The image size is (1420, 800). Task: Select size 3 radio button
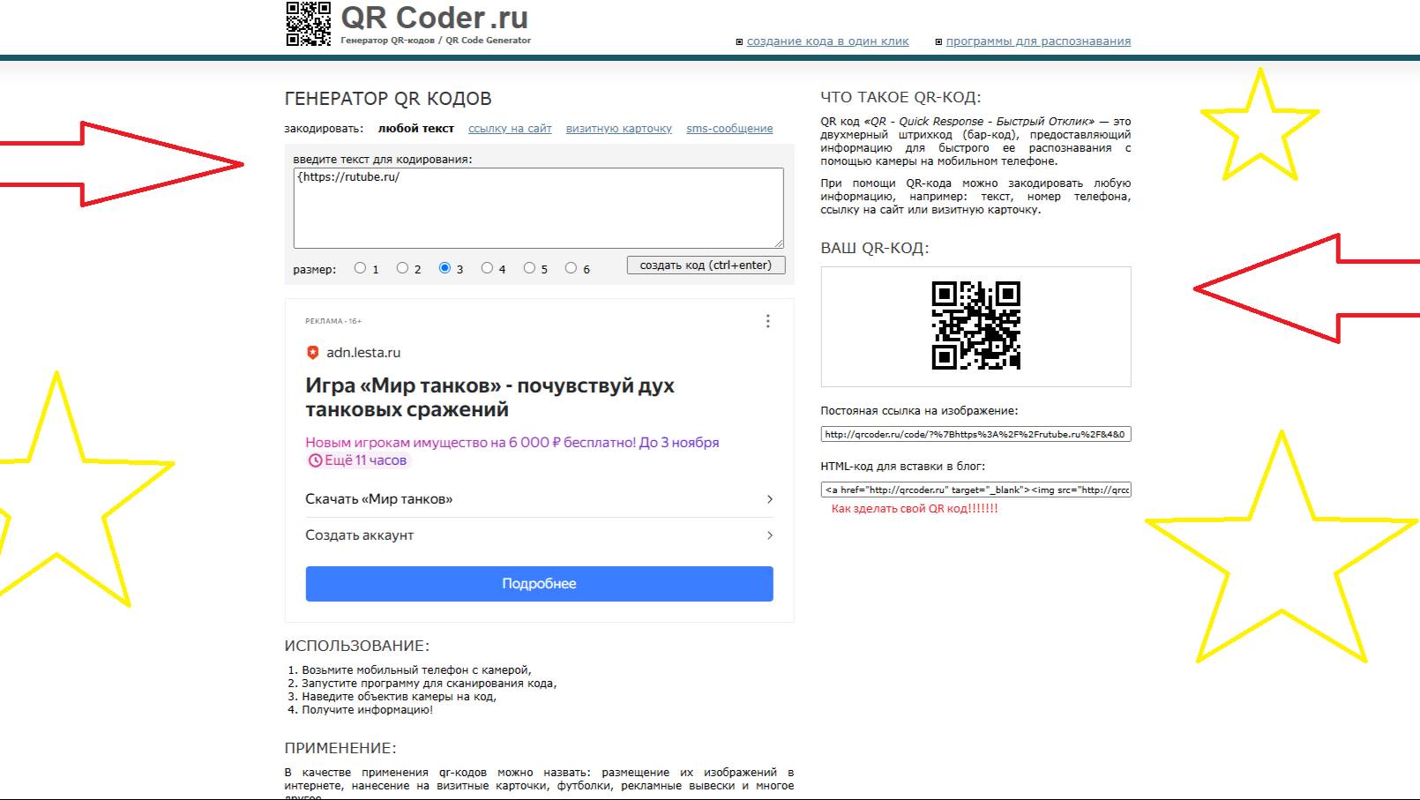pyautogui.click(x=445, y=268)
